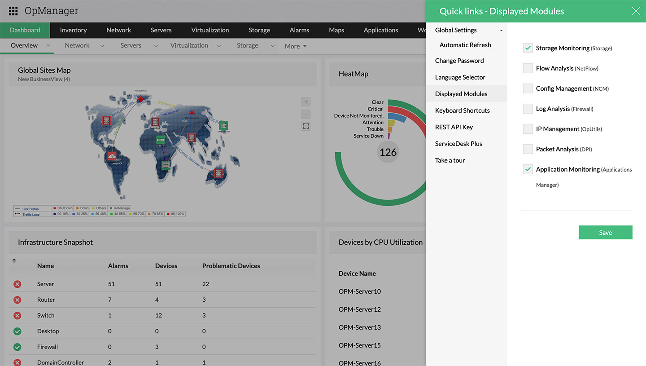
Task: Select OPM-Server15 device name
Action: pyautogui.click(x=360, y=345)
